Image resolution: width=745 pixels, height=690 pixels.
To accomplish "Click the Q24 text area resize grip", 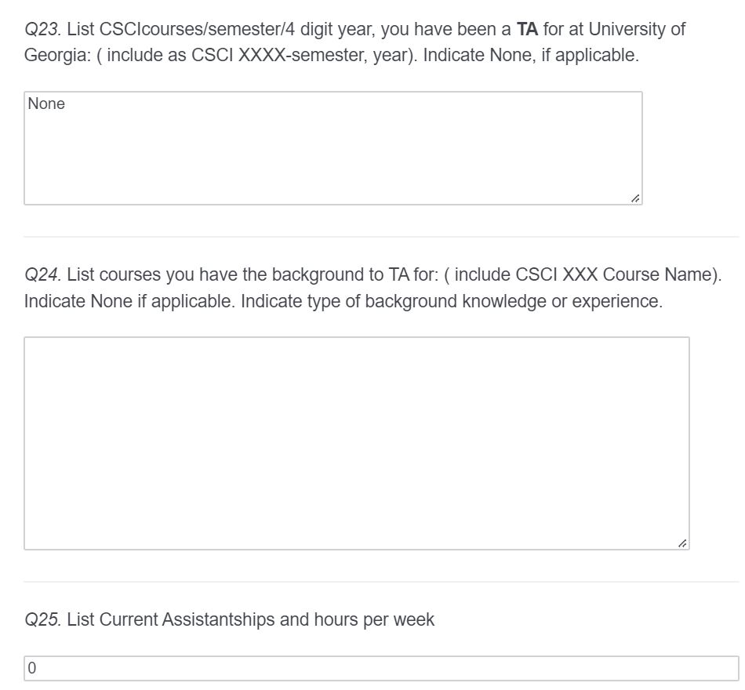I will click(682, 543).
